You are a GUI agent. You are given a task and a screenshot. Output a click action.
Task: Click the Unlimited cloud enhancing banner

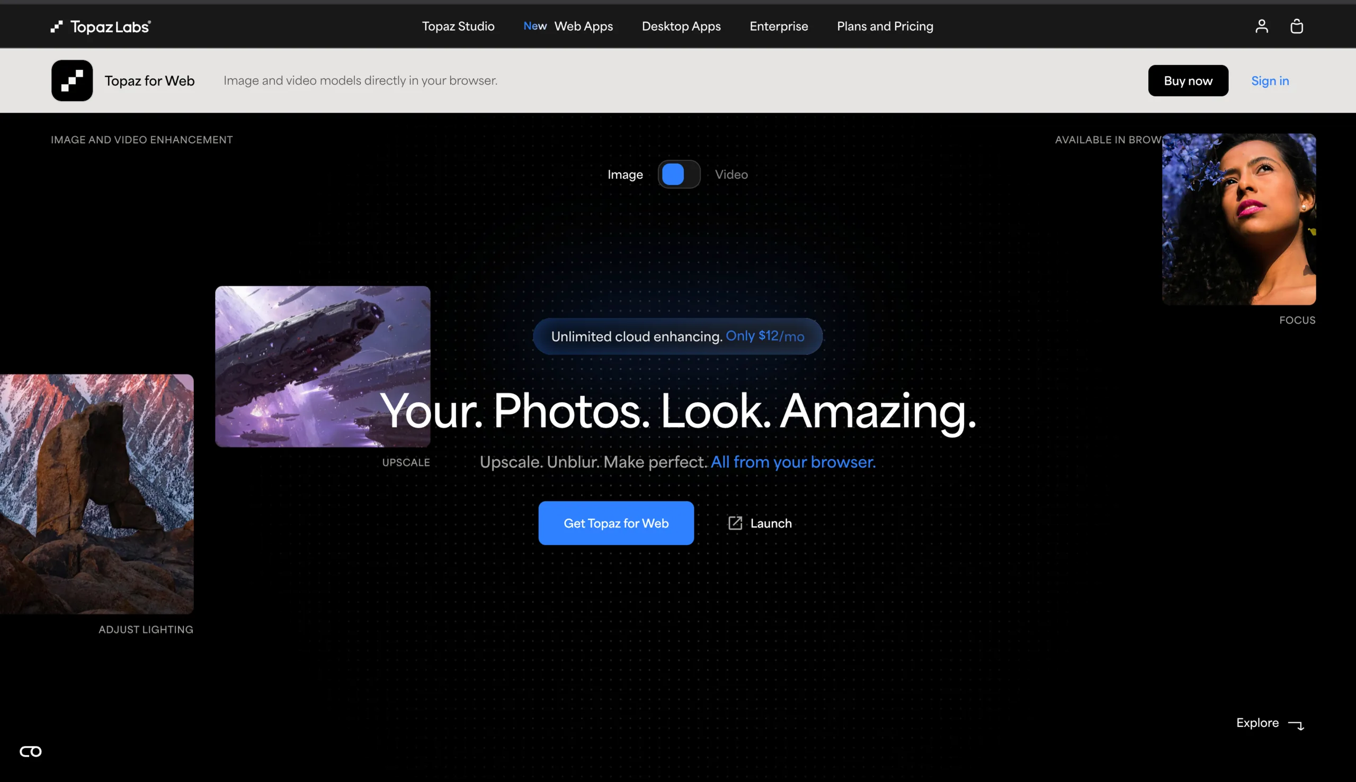click(677, 336)
